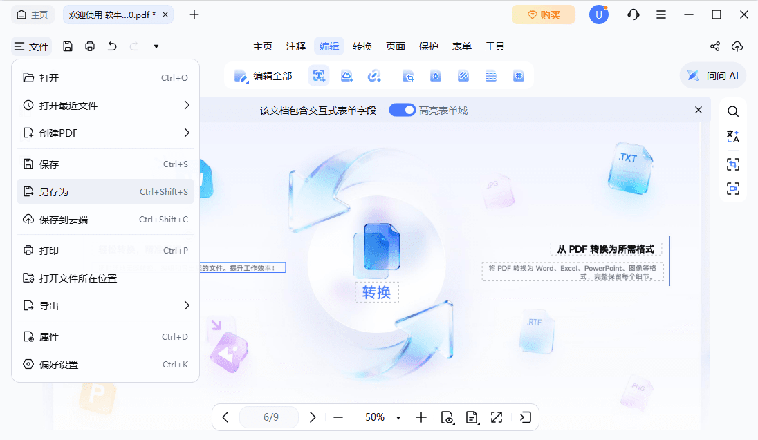Click the headset support icon
This screenshot has width=758, height=440.
(x=634, y=15)
